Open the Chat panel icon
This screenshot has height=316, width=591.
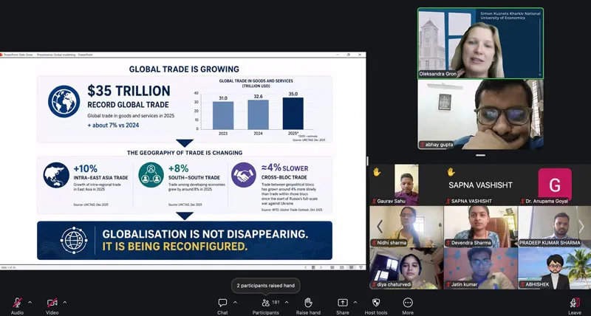point(222,303)
